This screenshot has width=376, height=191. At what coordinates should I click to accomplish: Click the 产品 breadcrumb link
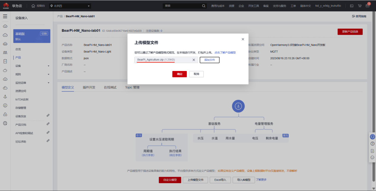[x=60, y=16]
